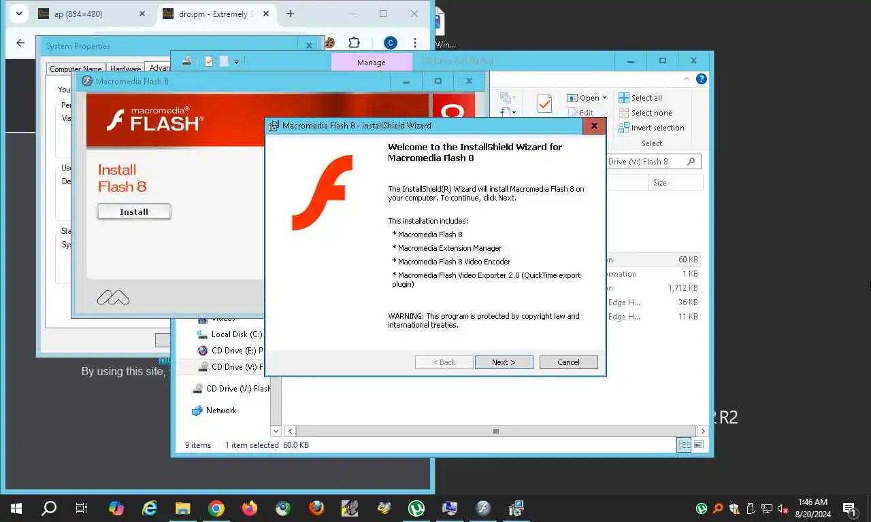The height and width of the screenshot is (522, 871).
Task: Click Invert selection in Explorer ribbon
Action: pyautogui.click(x=651, y=128)
